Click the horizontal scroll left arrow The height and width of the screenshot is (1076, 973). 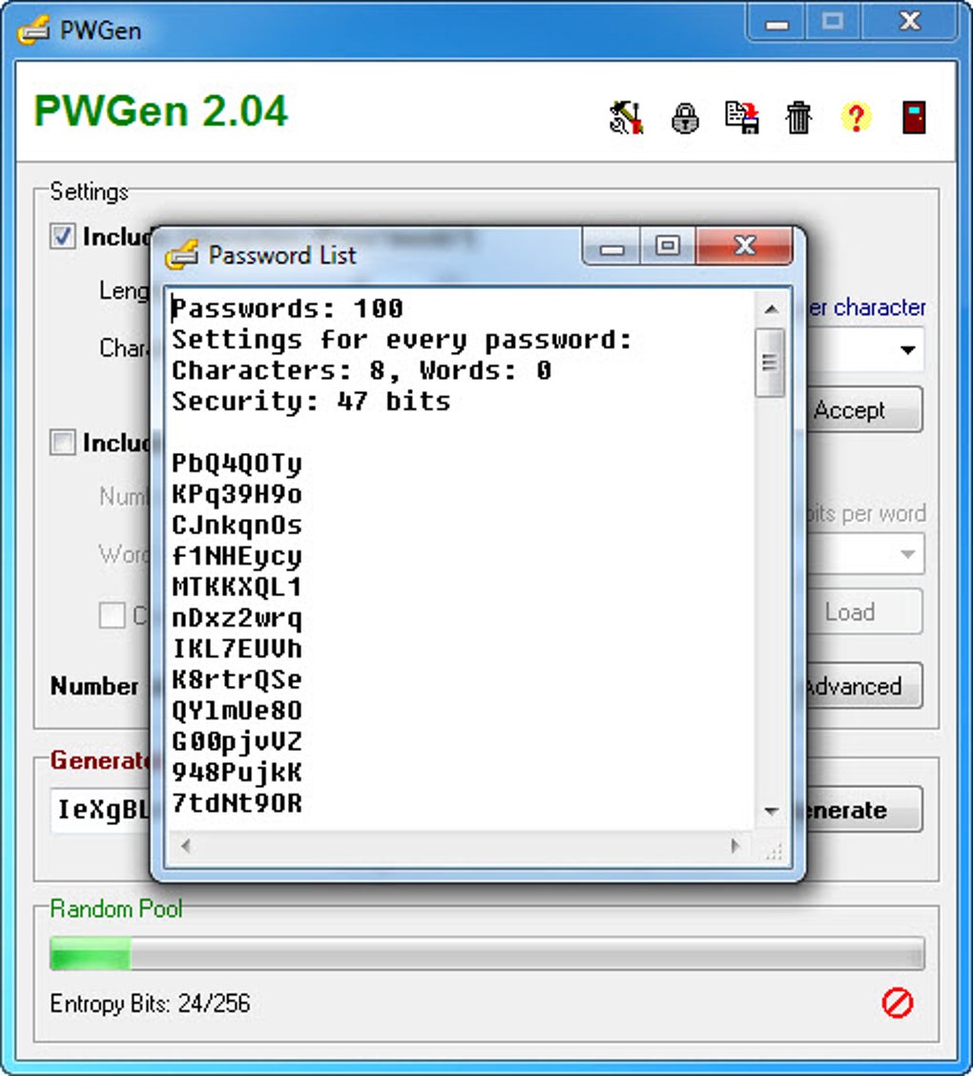point(185,845)
